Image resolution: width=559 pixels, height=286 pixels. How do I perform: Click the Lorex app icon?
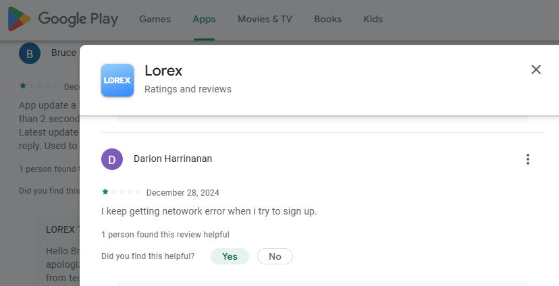pos(117,80)
